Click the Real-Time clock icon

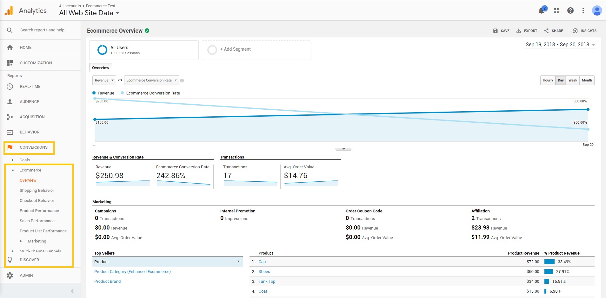(10, 87)
